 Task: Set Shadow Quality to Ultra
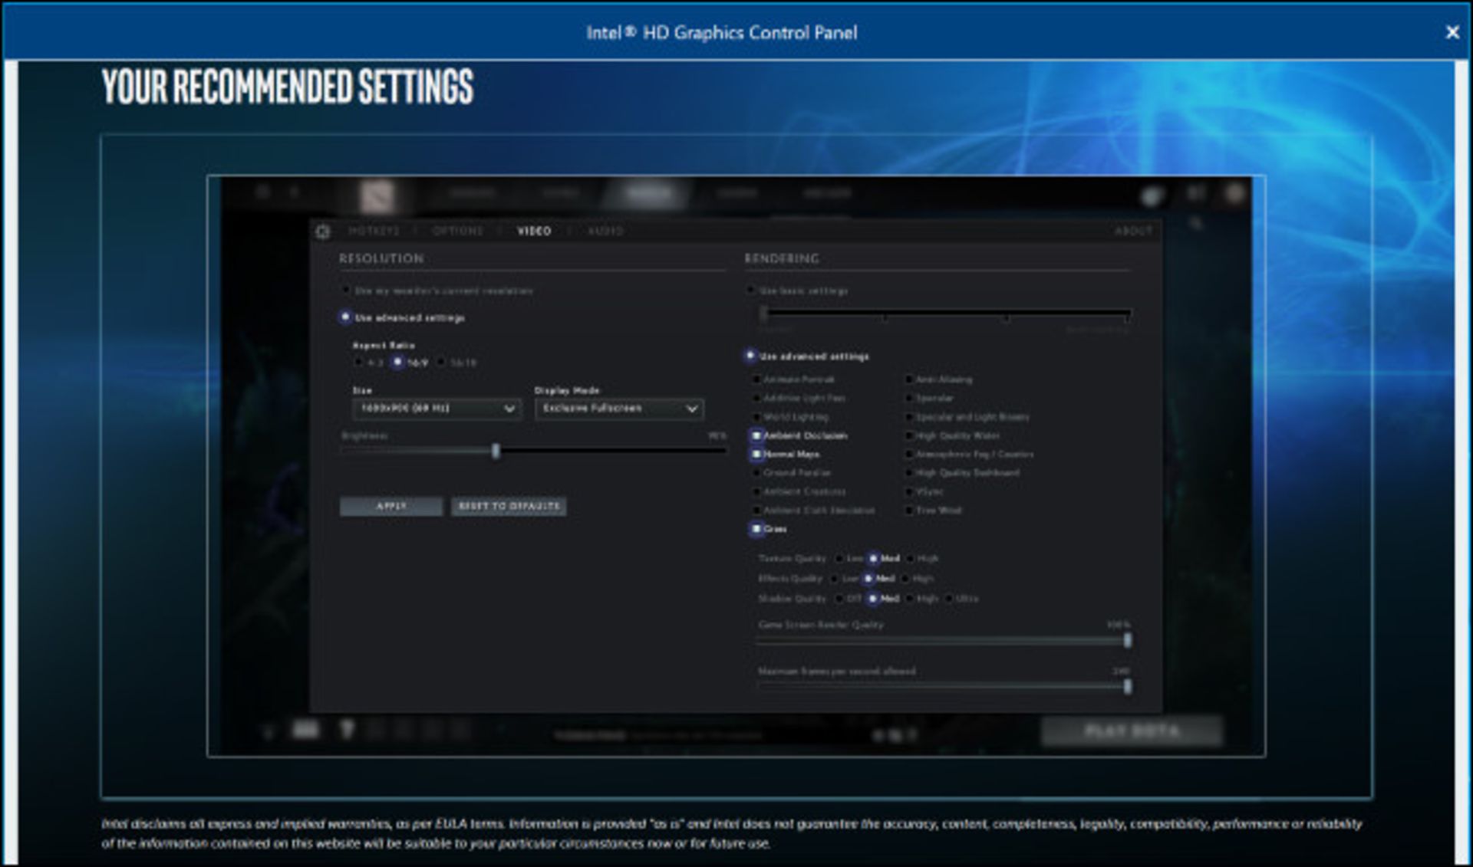click(950, 598)
